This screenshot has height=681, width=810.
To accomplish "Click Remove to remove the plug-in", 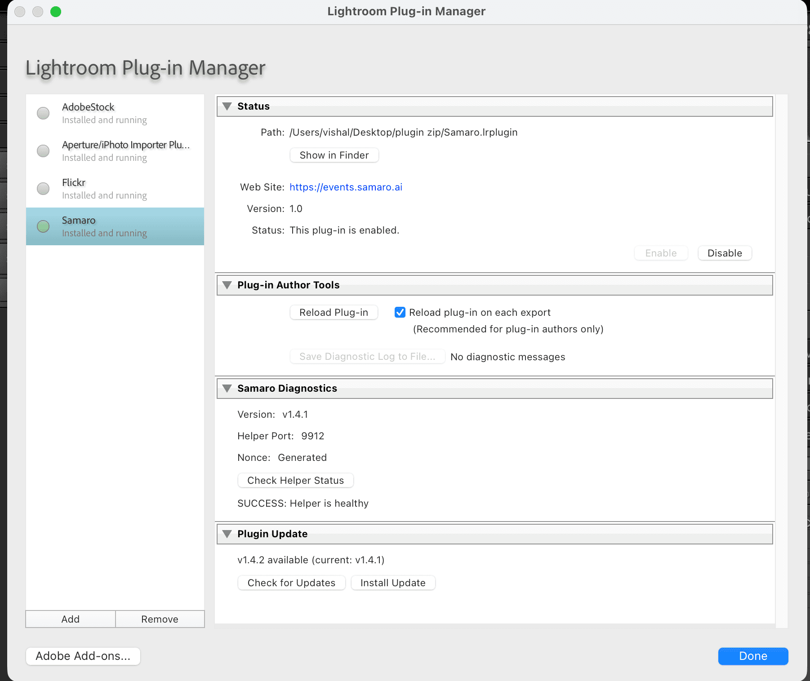I will [160, 619].
